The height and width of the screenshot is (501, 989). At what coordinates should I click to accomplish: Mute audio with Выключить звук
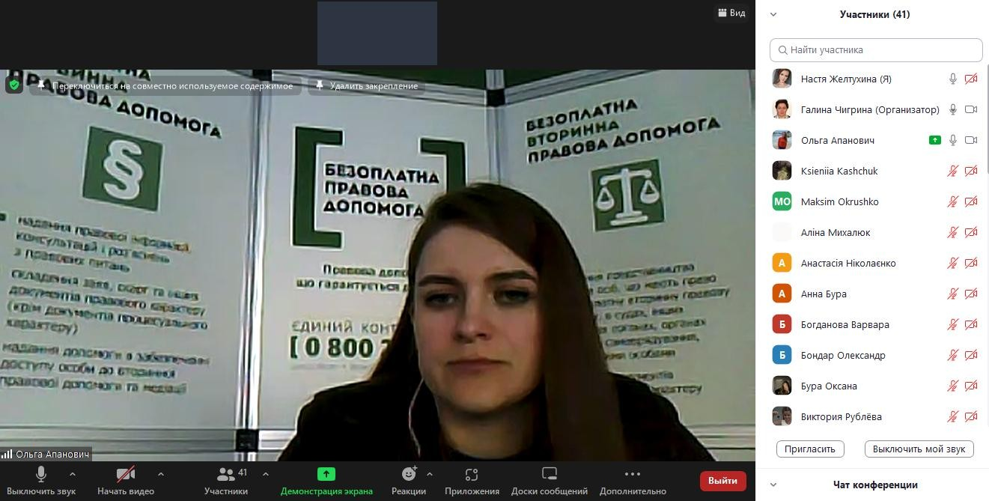click(x=41, y=480)
